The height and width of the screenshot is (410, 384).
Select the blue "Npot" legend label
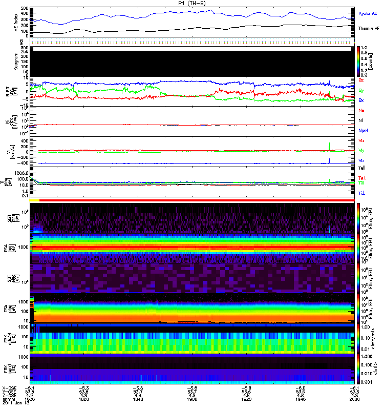(364, 131)
